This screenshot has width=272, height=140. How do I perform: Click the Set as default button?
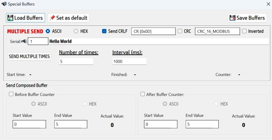tap(69, 18)
